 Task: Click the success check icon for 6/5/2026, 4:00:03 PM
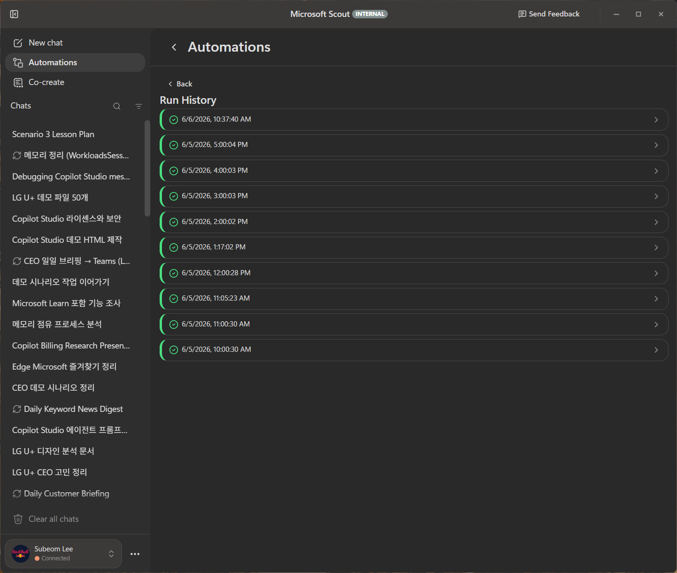(x=174, y=171)
